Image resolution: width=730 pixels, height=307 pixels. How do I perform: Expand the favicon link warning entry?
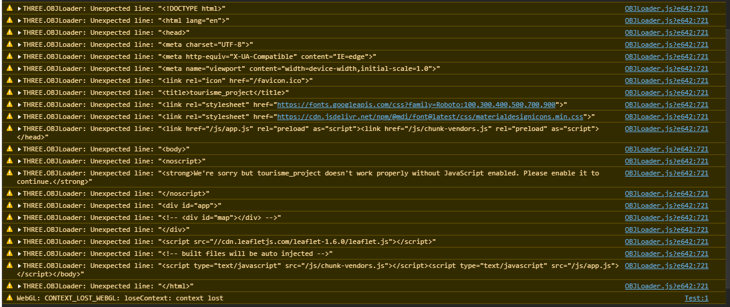pyautogui.click(x=19, y=81)
